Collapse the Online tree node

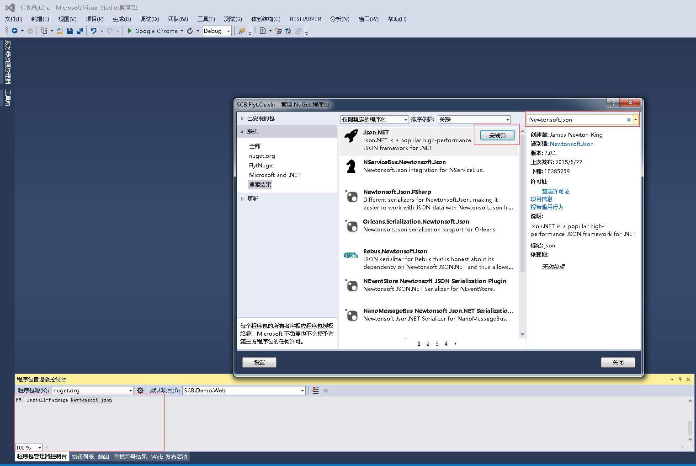242,132
